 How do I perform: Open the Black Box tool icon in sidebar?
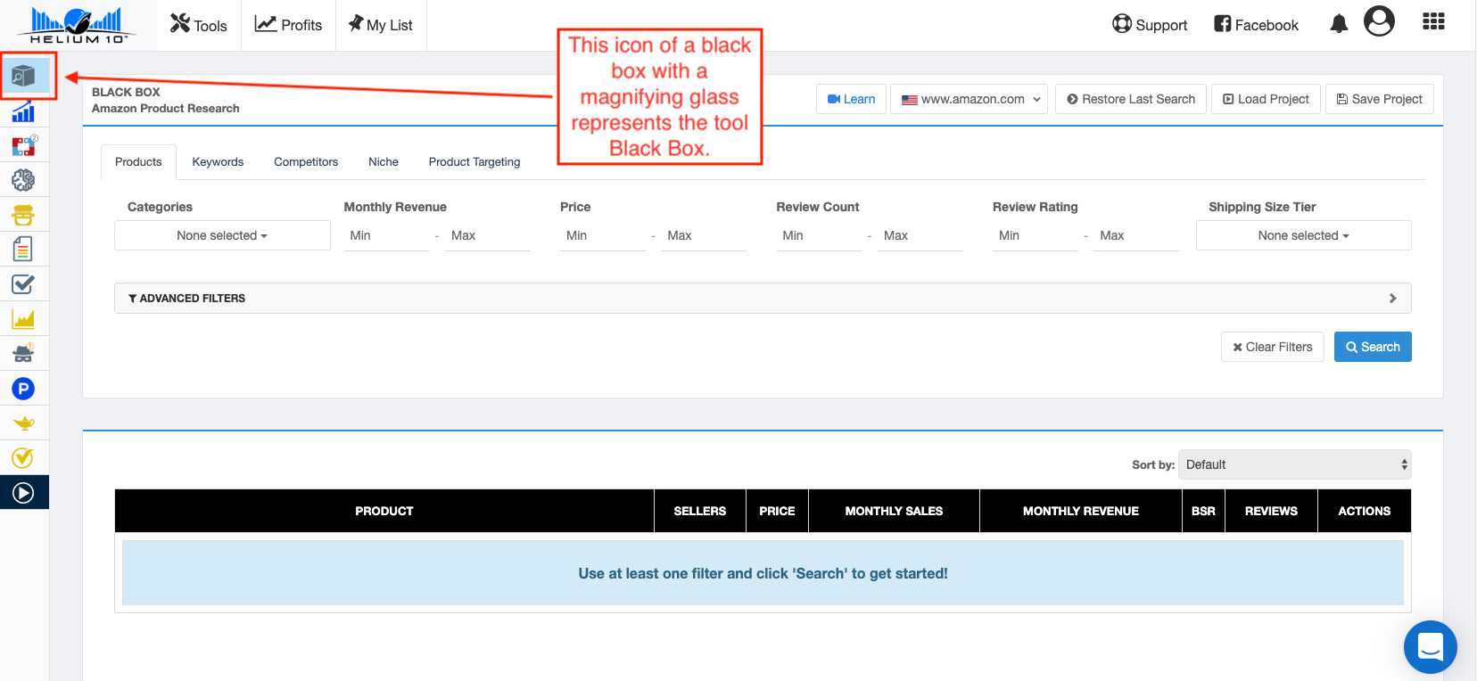point(24,77)
